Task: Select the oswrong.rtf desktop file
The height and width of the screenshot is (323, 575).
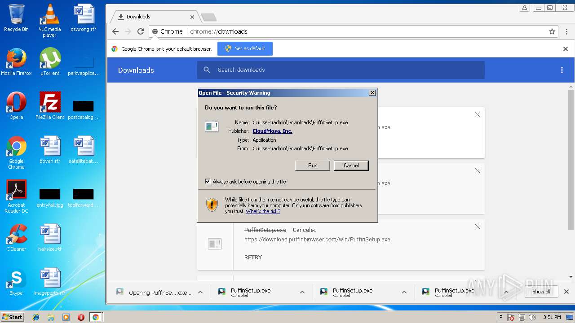Action: pyautogui.click(x=84, y=18)
